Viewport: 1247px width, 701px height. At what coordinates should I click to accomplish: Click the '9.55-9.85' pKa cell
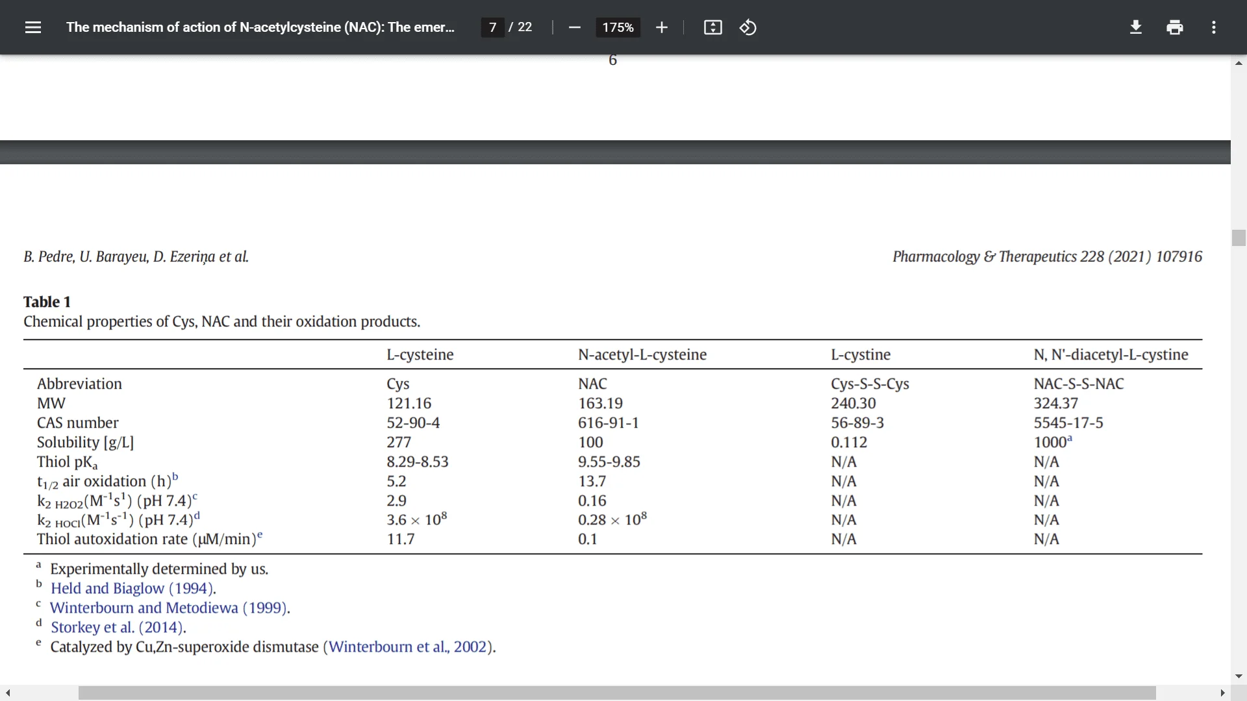click(x=609, y=461)
